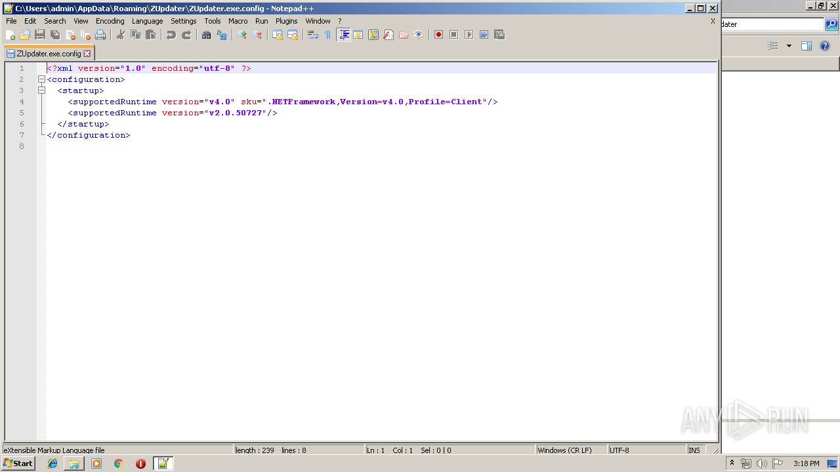Image resolution: width=840 pixels, height=472 pixels.
Task: Toggle file monitoring eye icon
Action: tap(419, 35)
